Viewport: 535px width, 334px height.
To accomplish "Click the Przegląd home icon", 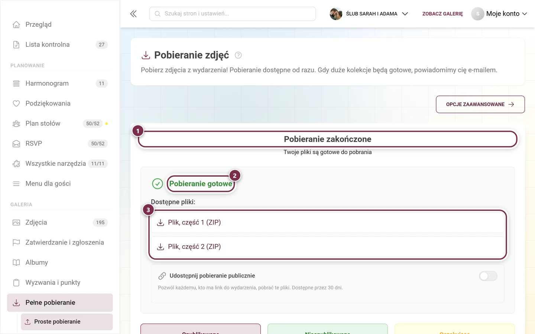I will (x=16, y=24).
